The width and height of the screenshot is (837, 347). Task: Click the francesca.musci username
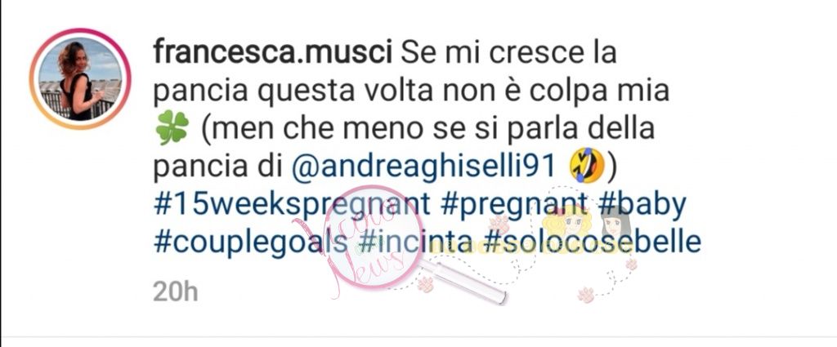click(x=273, y=53)
